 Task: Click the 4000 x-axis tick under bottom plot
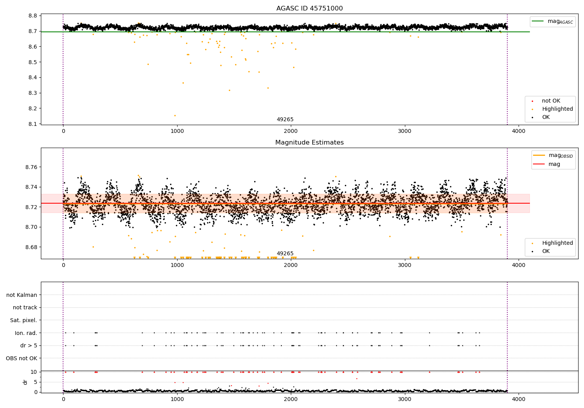click(x=519, y=399)
